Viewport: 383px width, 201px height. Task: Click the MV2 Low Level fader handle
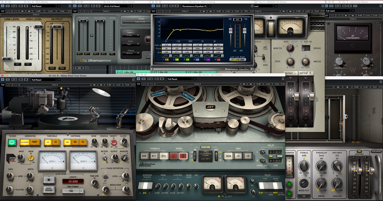click(6, 59)
